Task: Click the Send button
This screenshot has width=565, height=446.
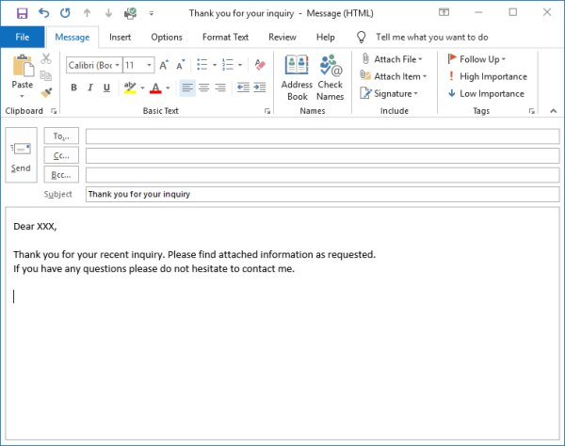Action: click(x=22, y=155)
